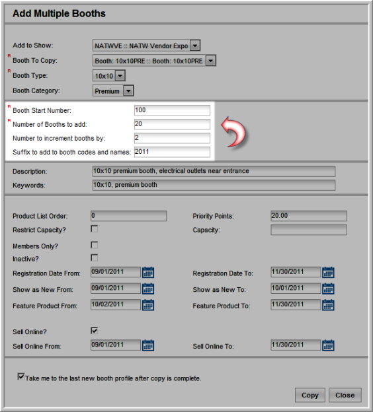Open the Booth To Copy dropdown
This screenshot has width=373, height=412.
point(210,61)
